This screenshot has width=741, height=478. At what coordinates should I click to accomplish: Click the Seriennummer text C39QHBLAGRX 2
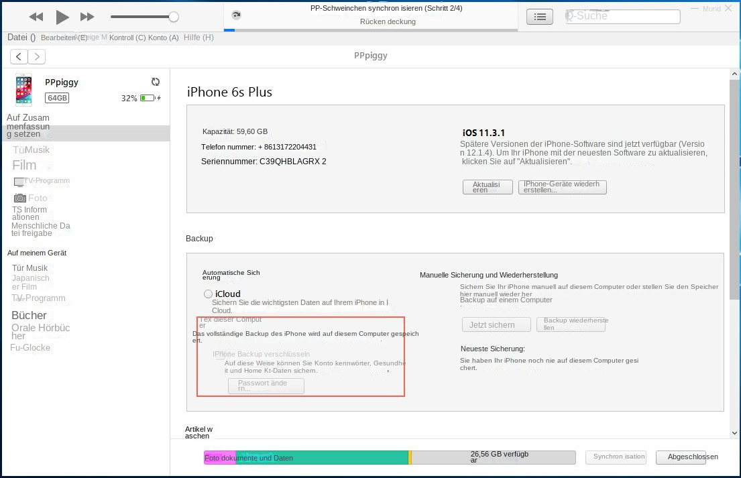(293, 162)
